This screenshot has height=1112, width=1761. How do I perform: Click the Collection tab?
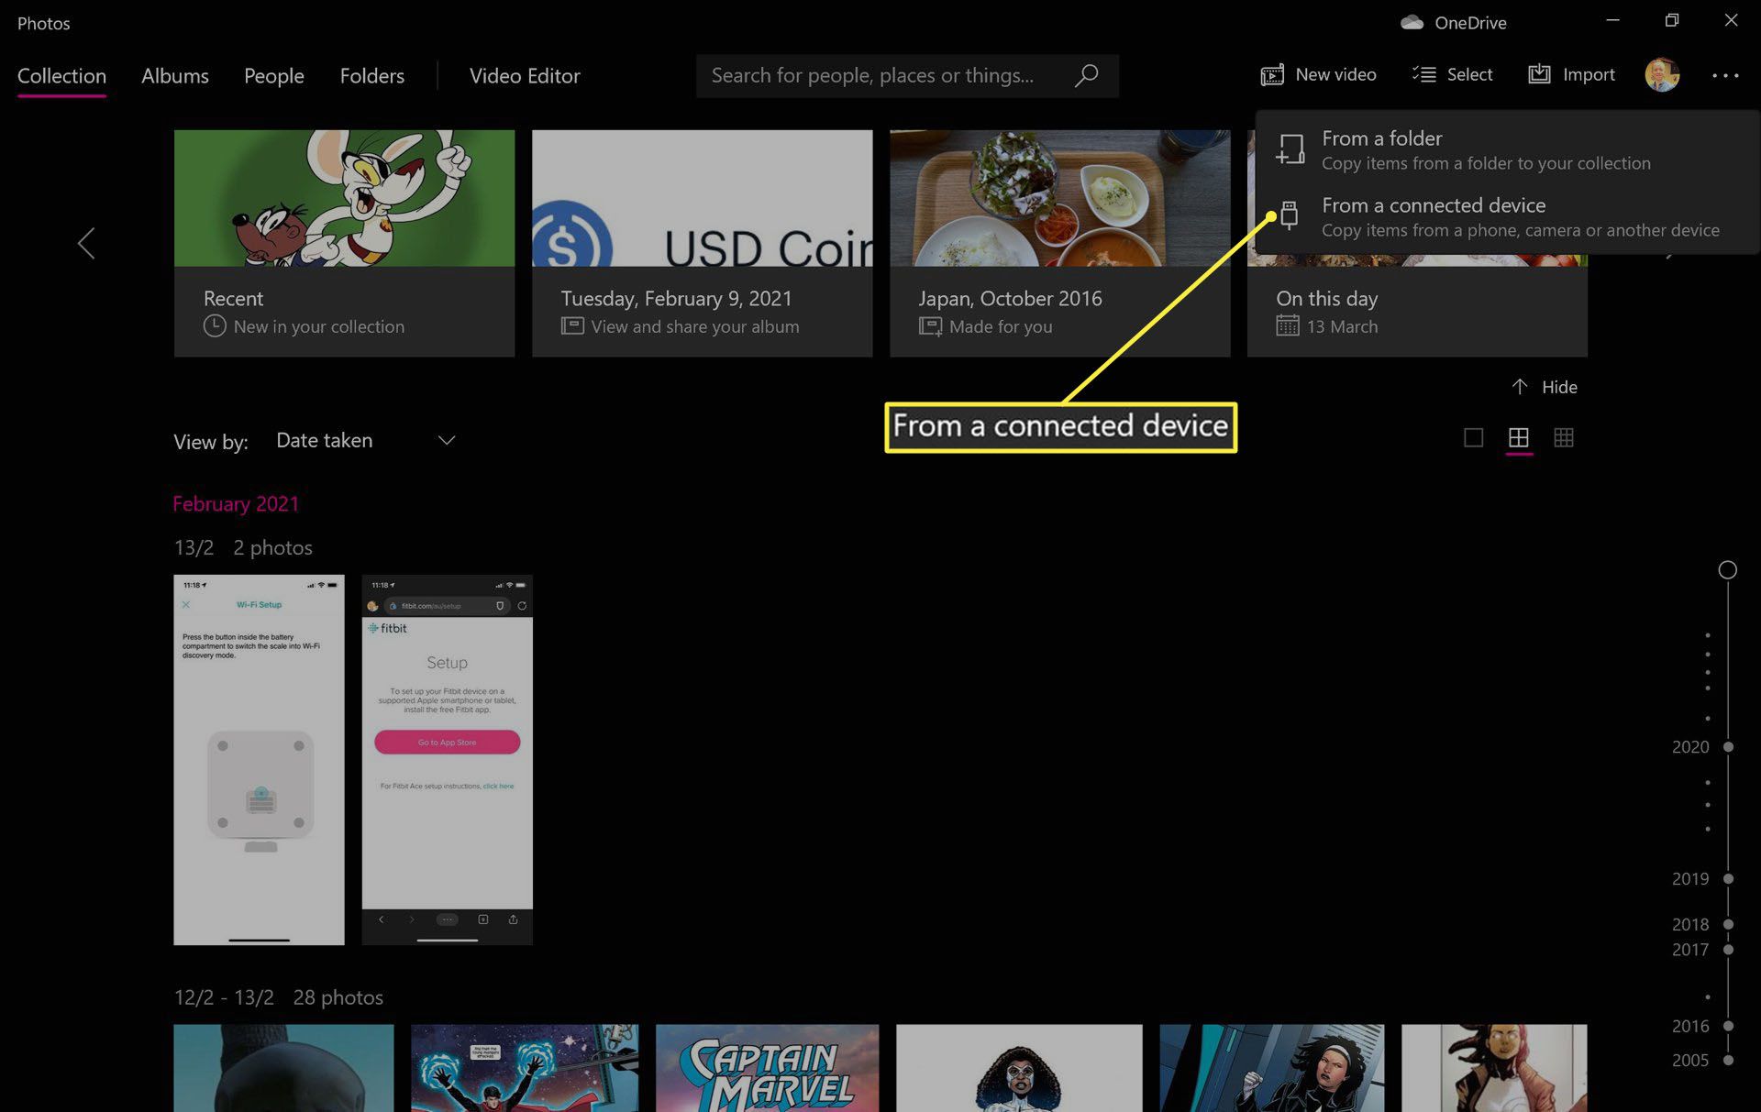point(61,74)
